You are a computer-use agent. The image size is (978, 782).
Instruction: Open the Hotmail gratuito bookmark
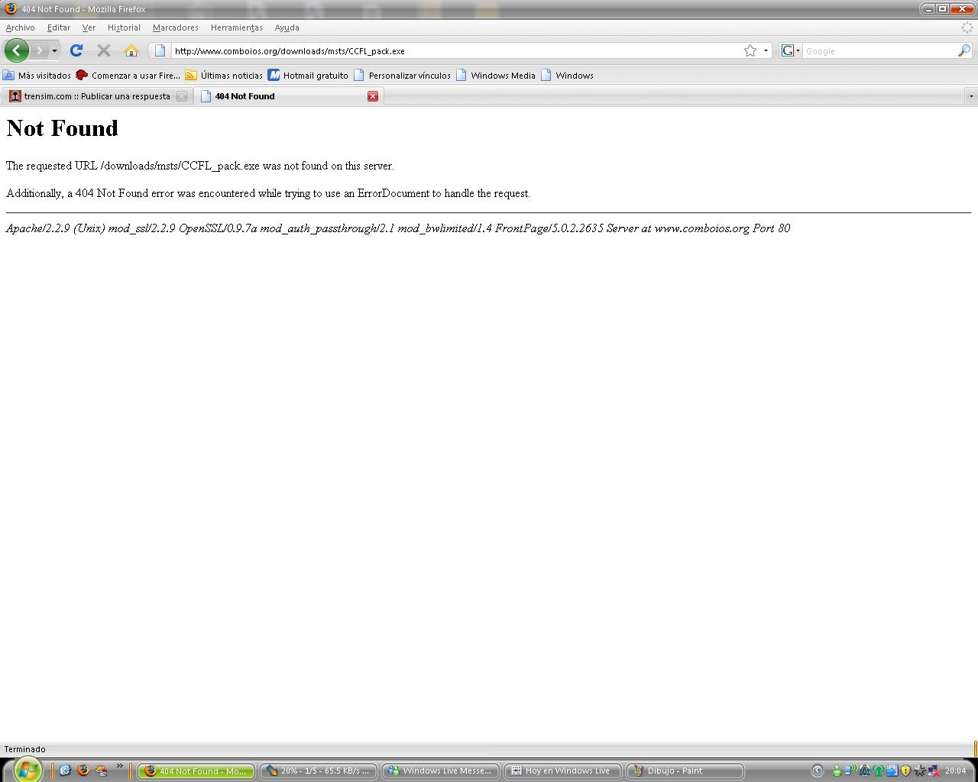(x=308, y=75)
